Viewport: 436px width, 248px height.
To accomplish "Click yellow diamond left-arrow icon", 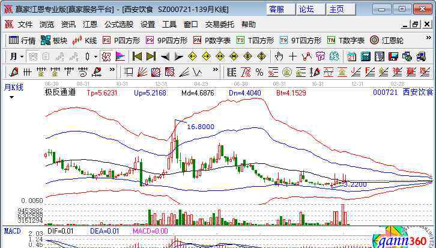I will (x=192, y=56).
